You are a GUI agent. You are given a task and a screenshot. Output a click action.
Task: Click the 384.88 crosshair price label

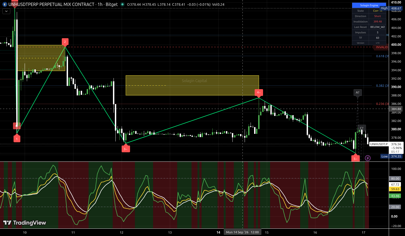coord(396,109)
